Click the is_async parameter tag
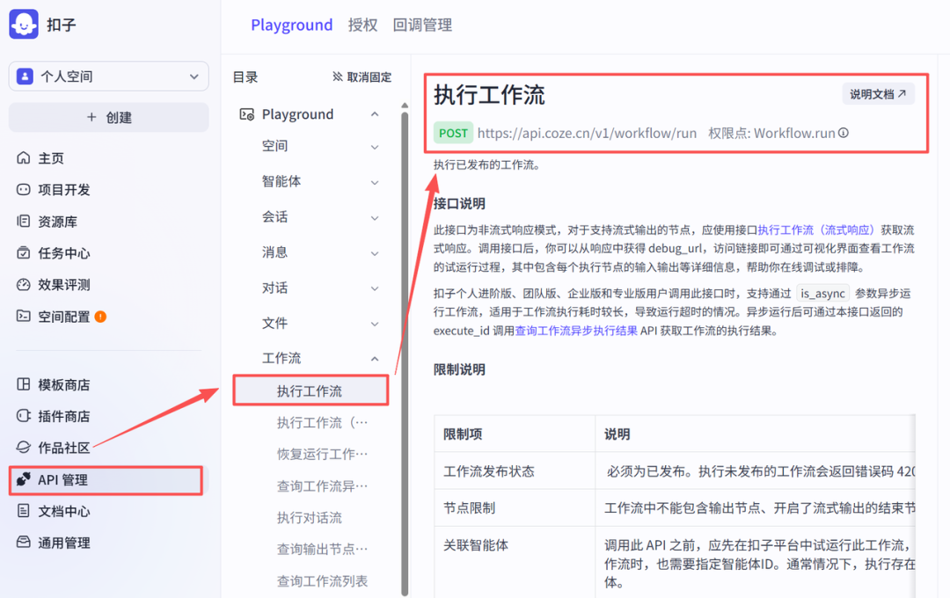This screenshot has height=598, width=950. [822, 293]
